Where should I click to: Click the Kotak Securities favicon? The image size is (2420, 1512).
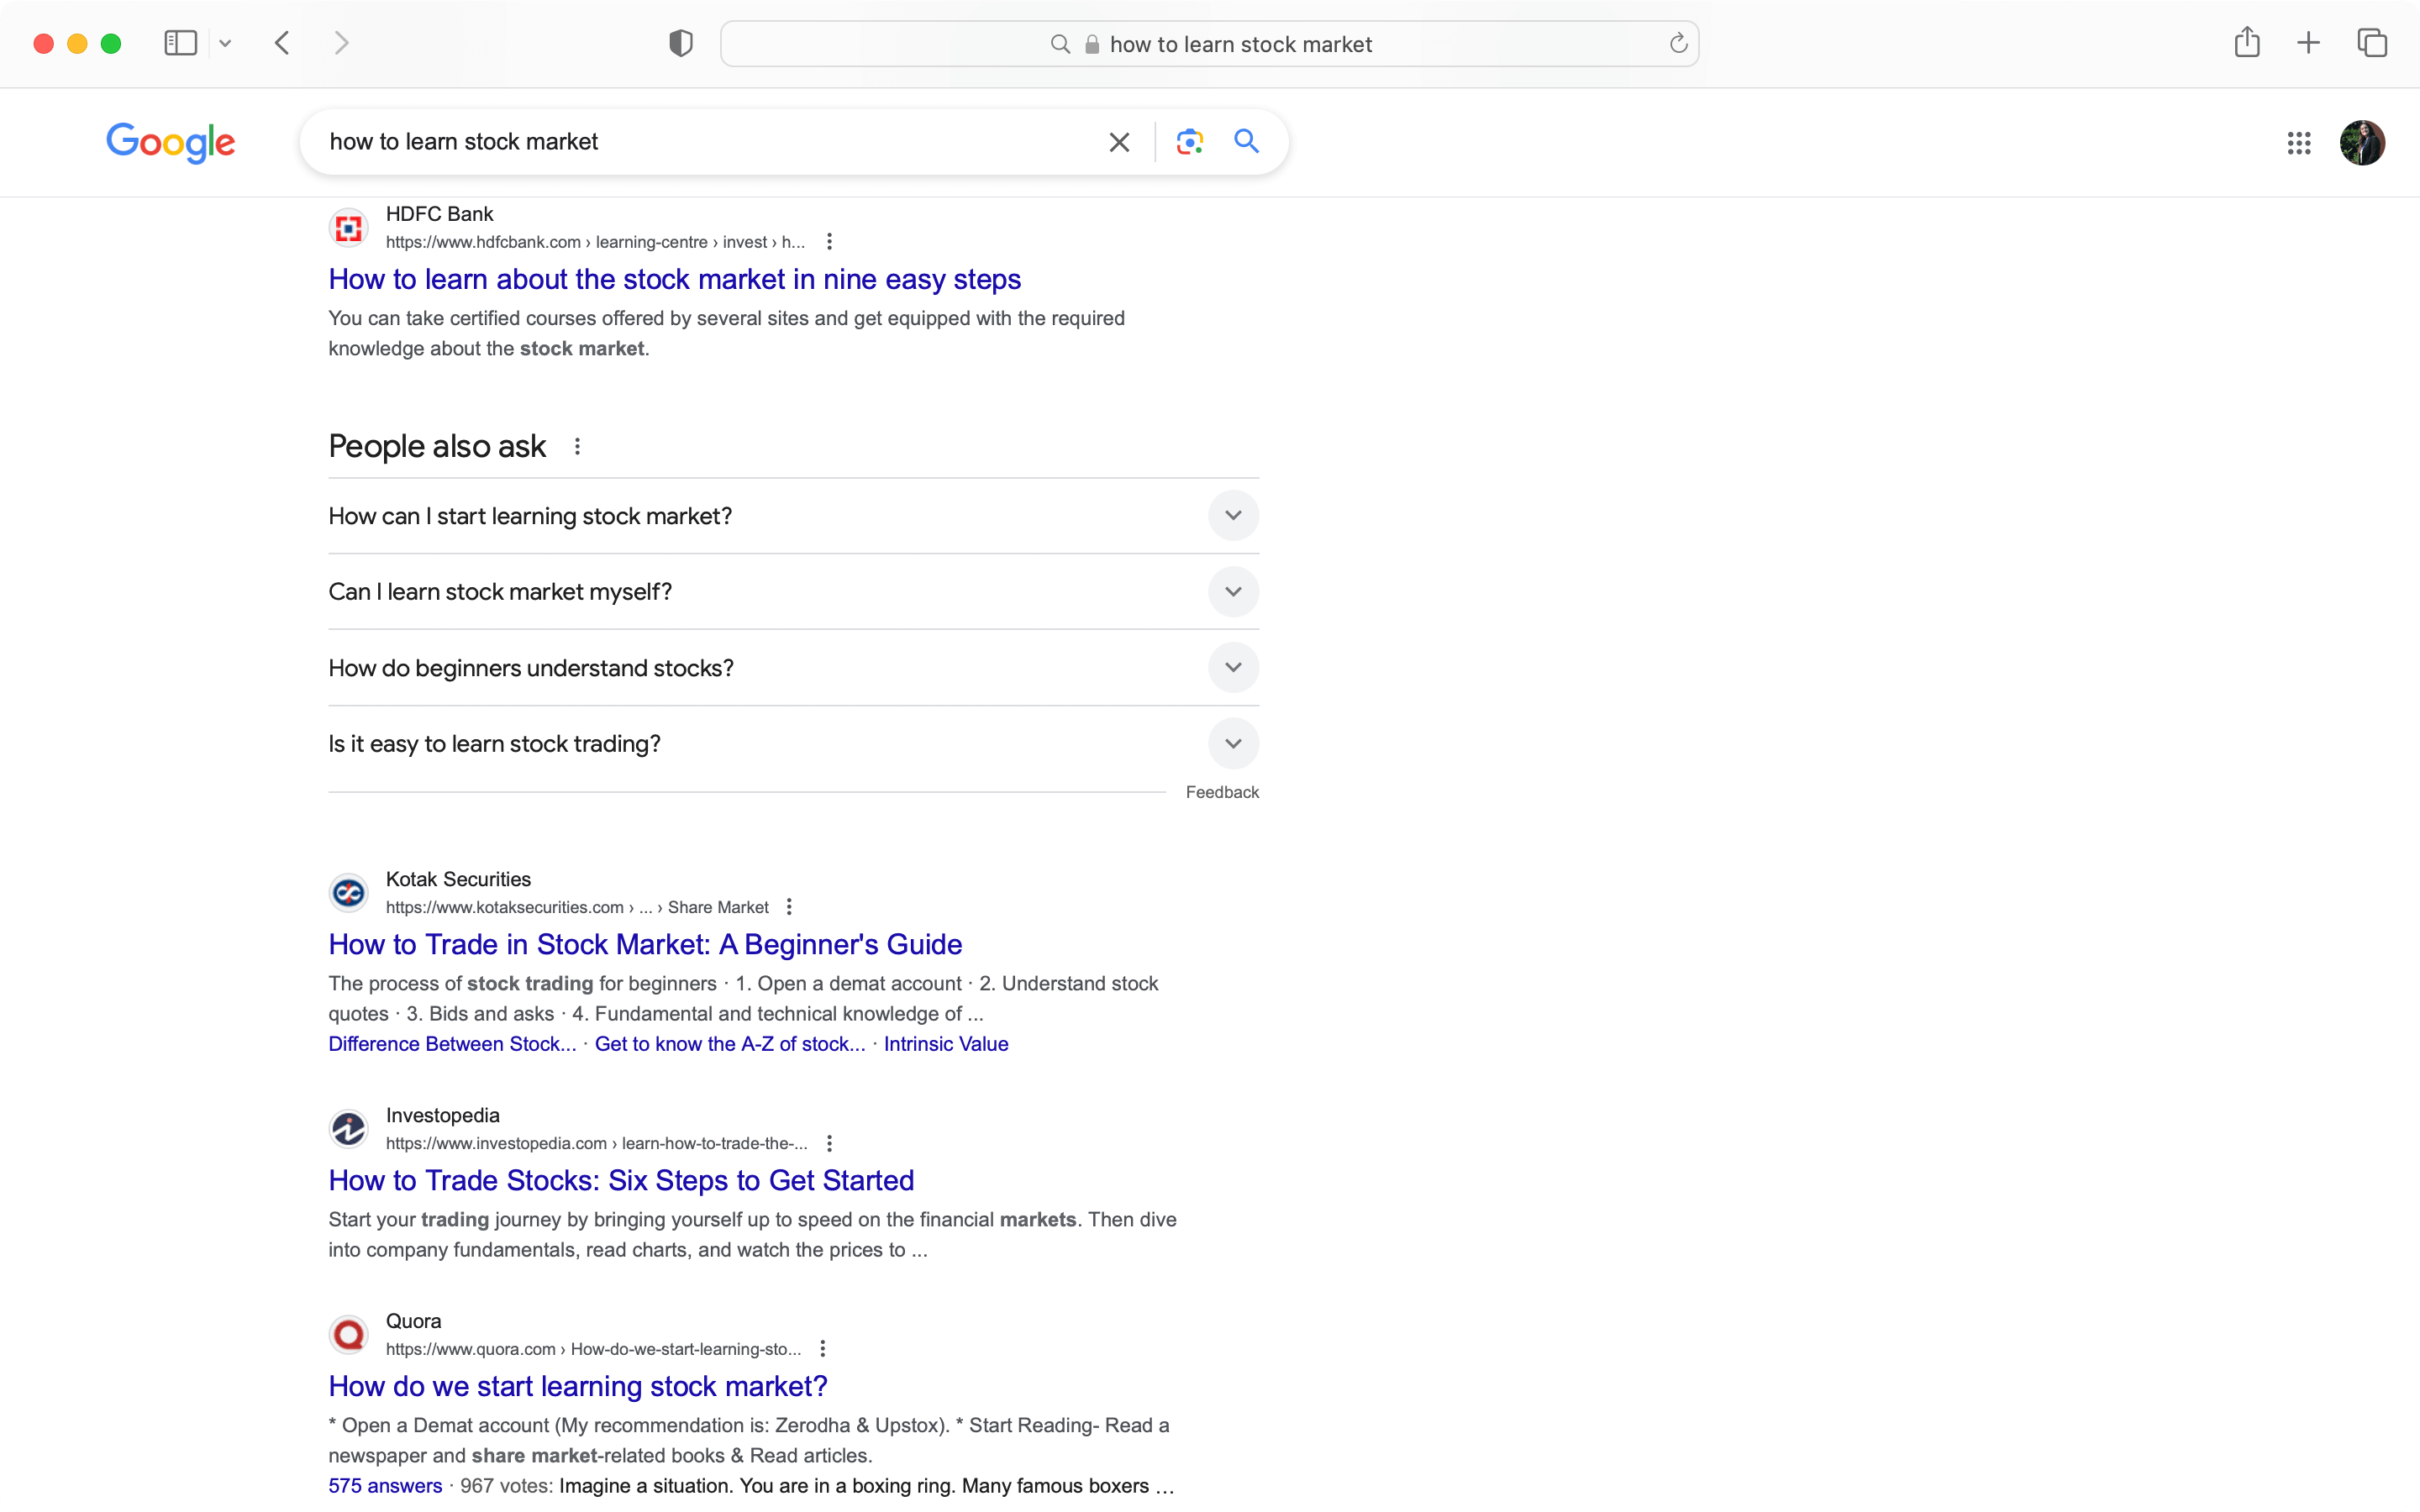point(348,893)
